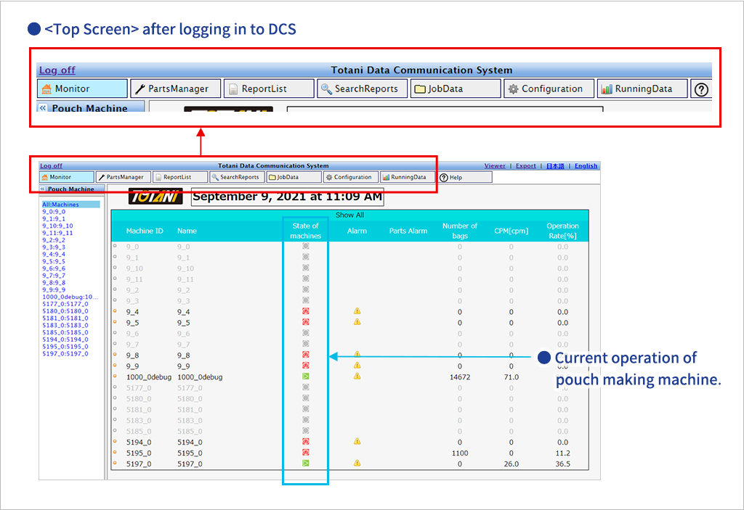Open the Help tab in the small toolbar
Screen dimensions: 744x510
(465, 177)
